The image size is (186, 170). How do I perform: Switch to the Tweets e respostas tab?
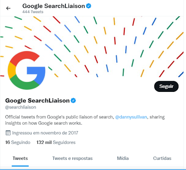(72, 158)
